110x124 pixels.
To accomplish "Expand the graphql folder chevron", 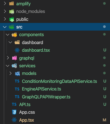I will (x=8, y=58).
